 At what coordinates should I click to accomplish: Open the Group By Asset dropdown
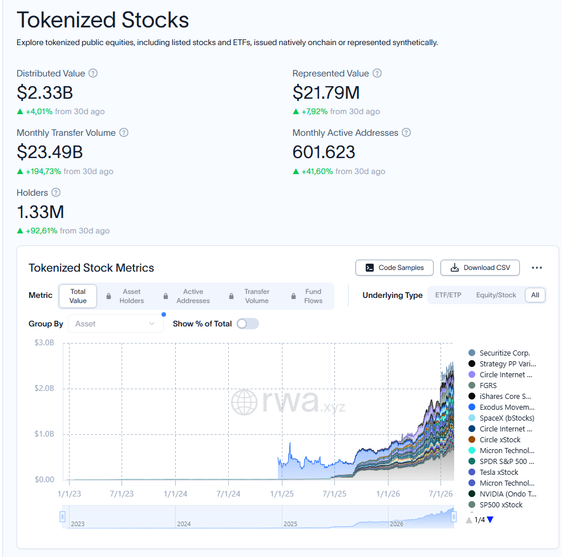pyautogui.click(x=115, y=324)
